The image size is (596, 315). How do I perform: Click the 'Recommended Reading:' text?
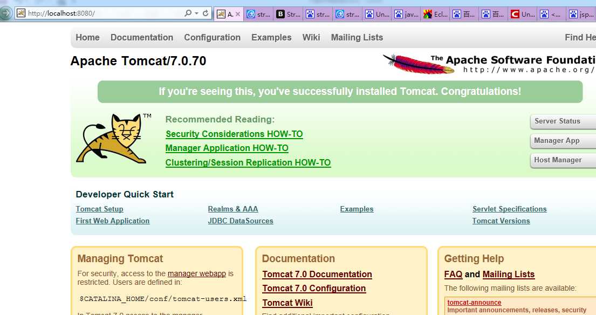(220, 119)
